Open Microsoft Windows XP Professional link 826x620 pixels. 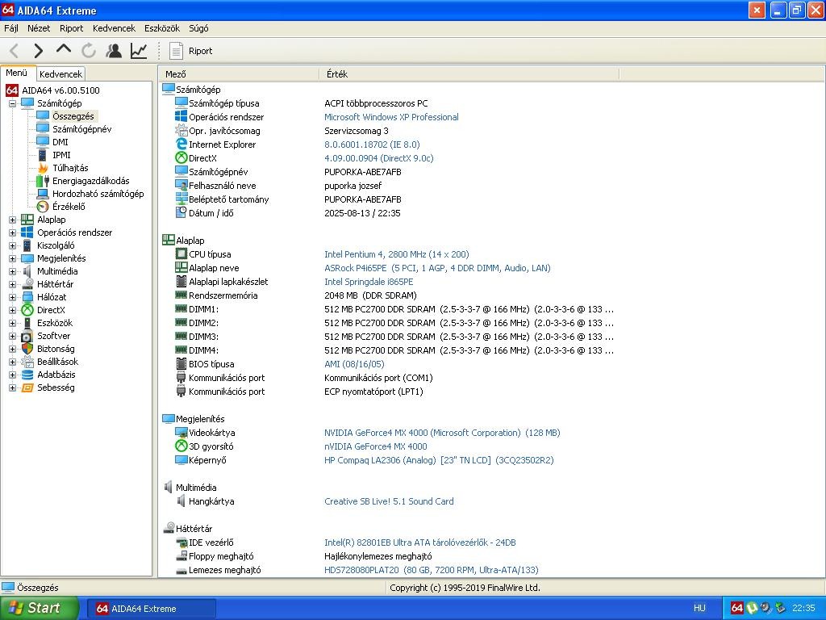(x=391, y=117)
